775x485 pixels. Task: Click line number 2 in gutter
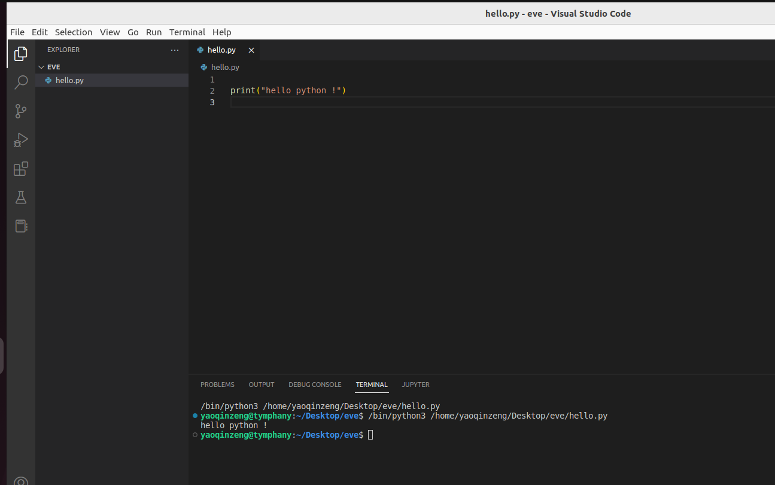[x=212, y=91]
